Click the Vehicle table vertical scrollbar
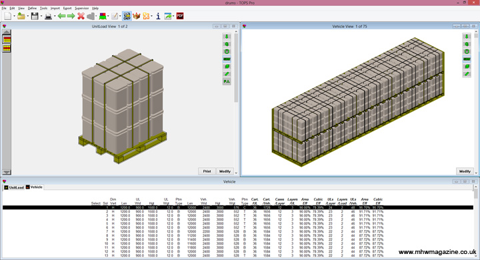Image resolution: width=480 pixels, height=260 pixels. (x=476, y=221)
